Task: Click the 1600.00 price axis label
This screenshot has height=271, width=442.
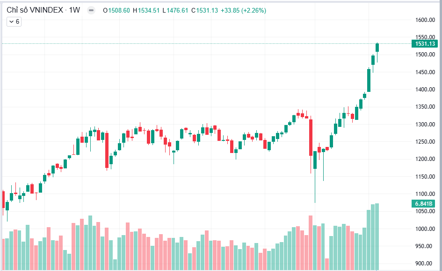Action: click(x=425, y=20)
